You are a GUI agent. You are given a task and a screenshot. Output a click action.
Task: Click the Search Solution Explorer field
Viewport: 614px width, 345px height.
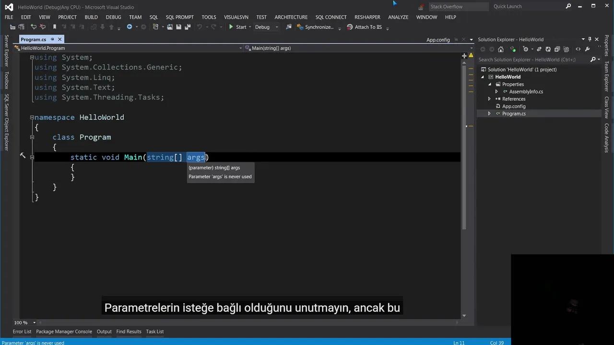[532, 59]
